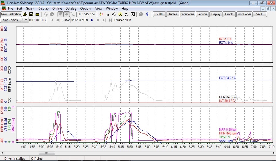276x161 pixels.
Task: Click the grayed upload arrow icon
Action: click(x=46, y=14)
